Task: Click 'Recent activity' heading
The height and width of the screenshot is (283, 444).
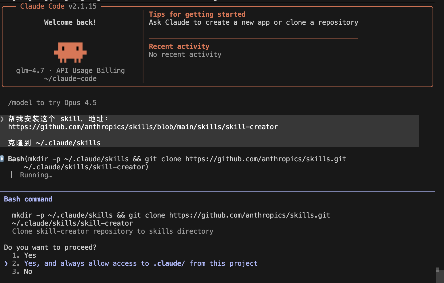Action: 179,46
